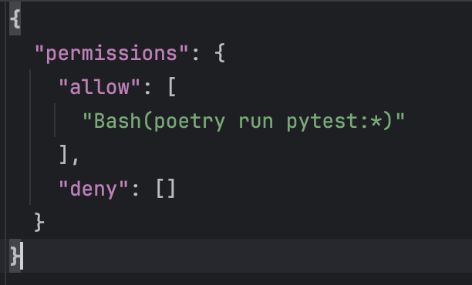The width and height of the screenshot is (472, 285).
Task: Place cursor on the word poetry
Action: pyautogui.click(x=190, y=122)
